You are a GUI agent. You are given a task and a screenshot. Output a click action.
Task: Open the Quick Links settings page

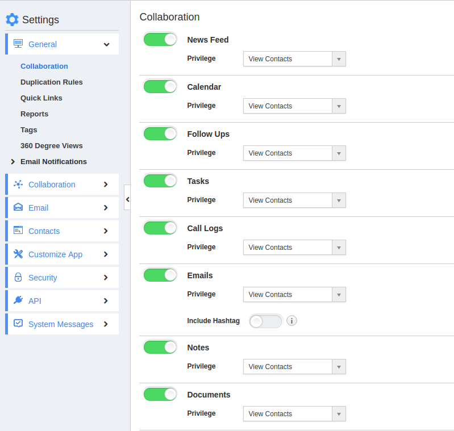[x=41, y=98]
